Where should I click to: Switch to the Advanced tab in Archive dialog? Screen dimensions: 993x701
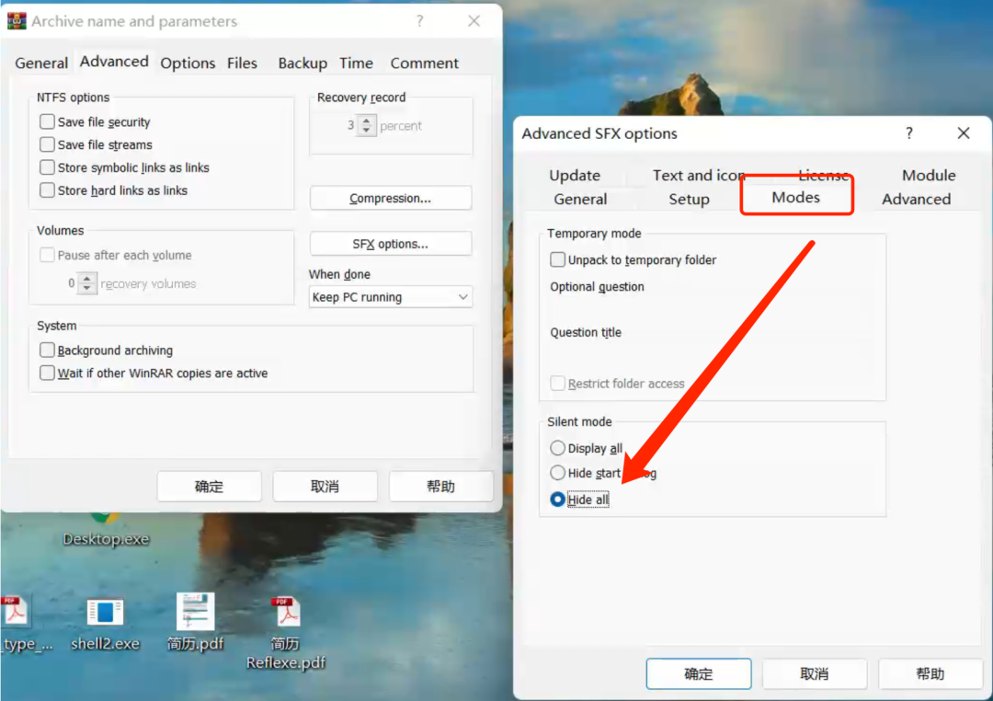[x=114, y=62]
